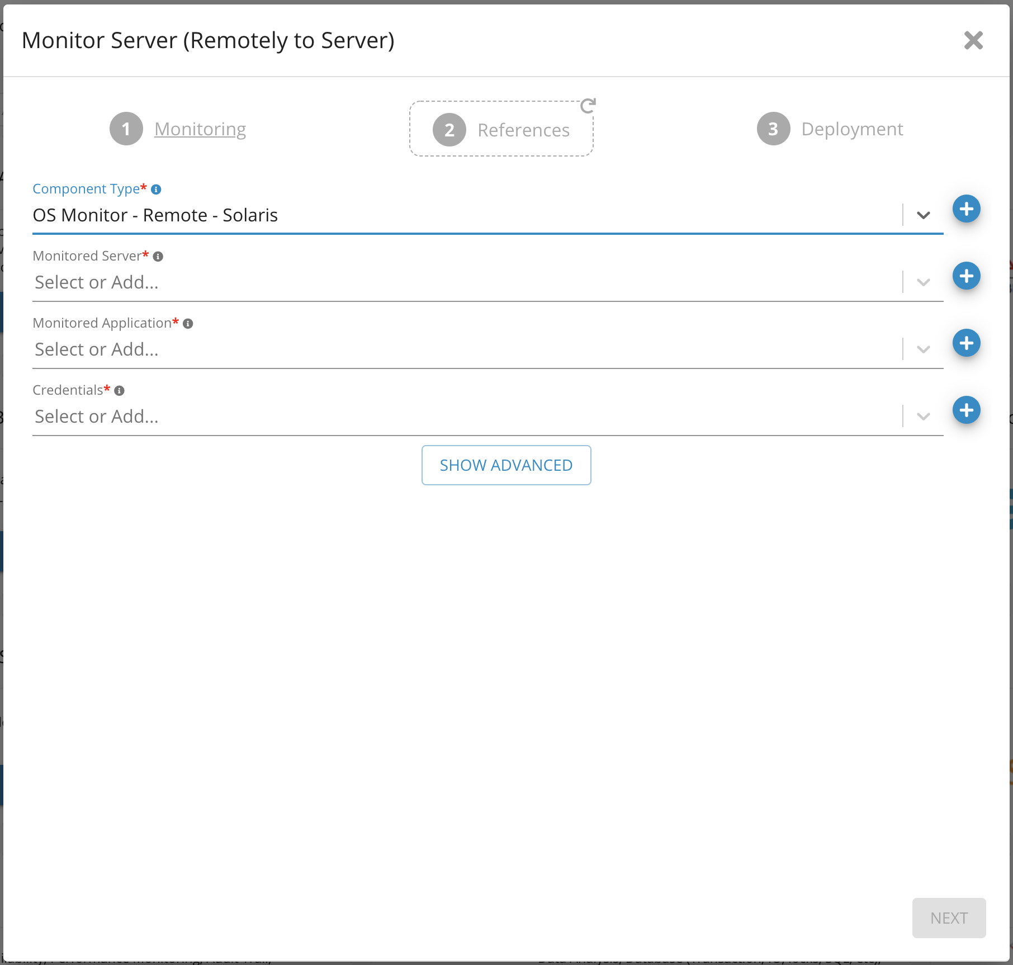Expand the Monitored Server selection list
The width and height of the screenshot is (1013, 965).
pyautogui.click(x=922, y=282)
